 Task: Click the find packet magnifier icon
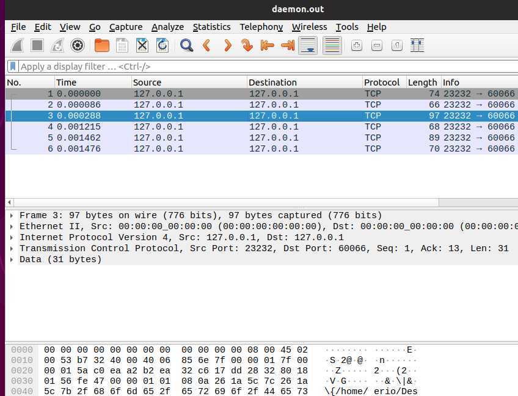(186, 45)
